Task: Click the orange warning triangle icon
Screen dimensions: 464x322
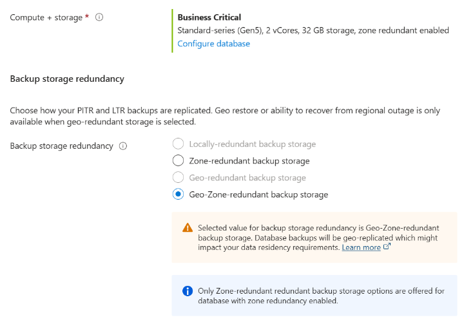Action: coord(188,228)
